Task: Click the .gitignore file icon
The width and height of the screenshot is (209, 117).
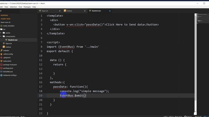Action: [x=1, y=58]
